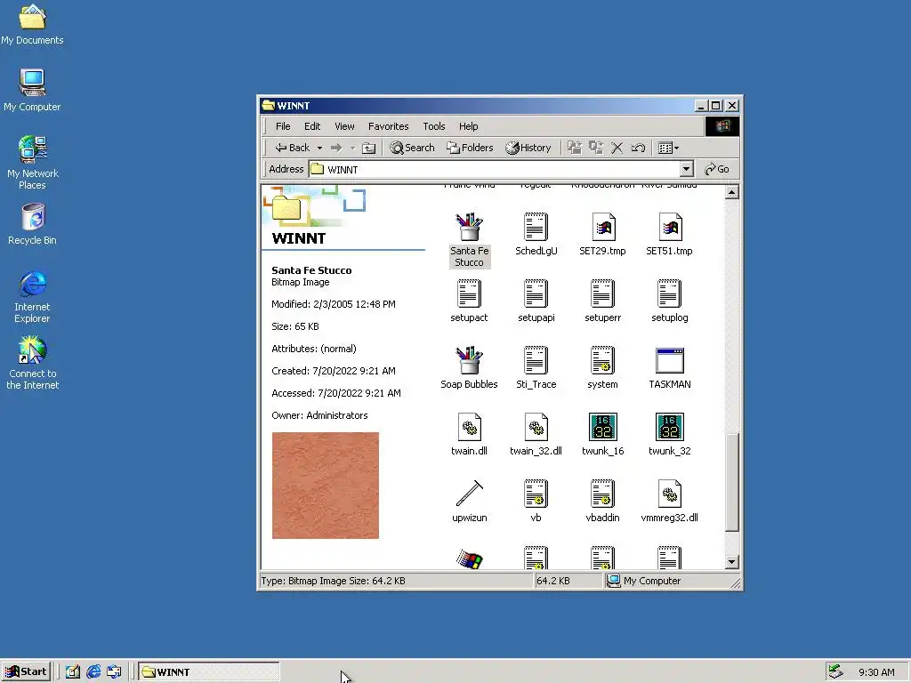Screen dimensions: 911x683
Task: Toggle the Folders pane button
Action: (x=470, y=149)
